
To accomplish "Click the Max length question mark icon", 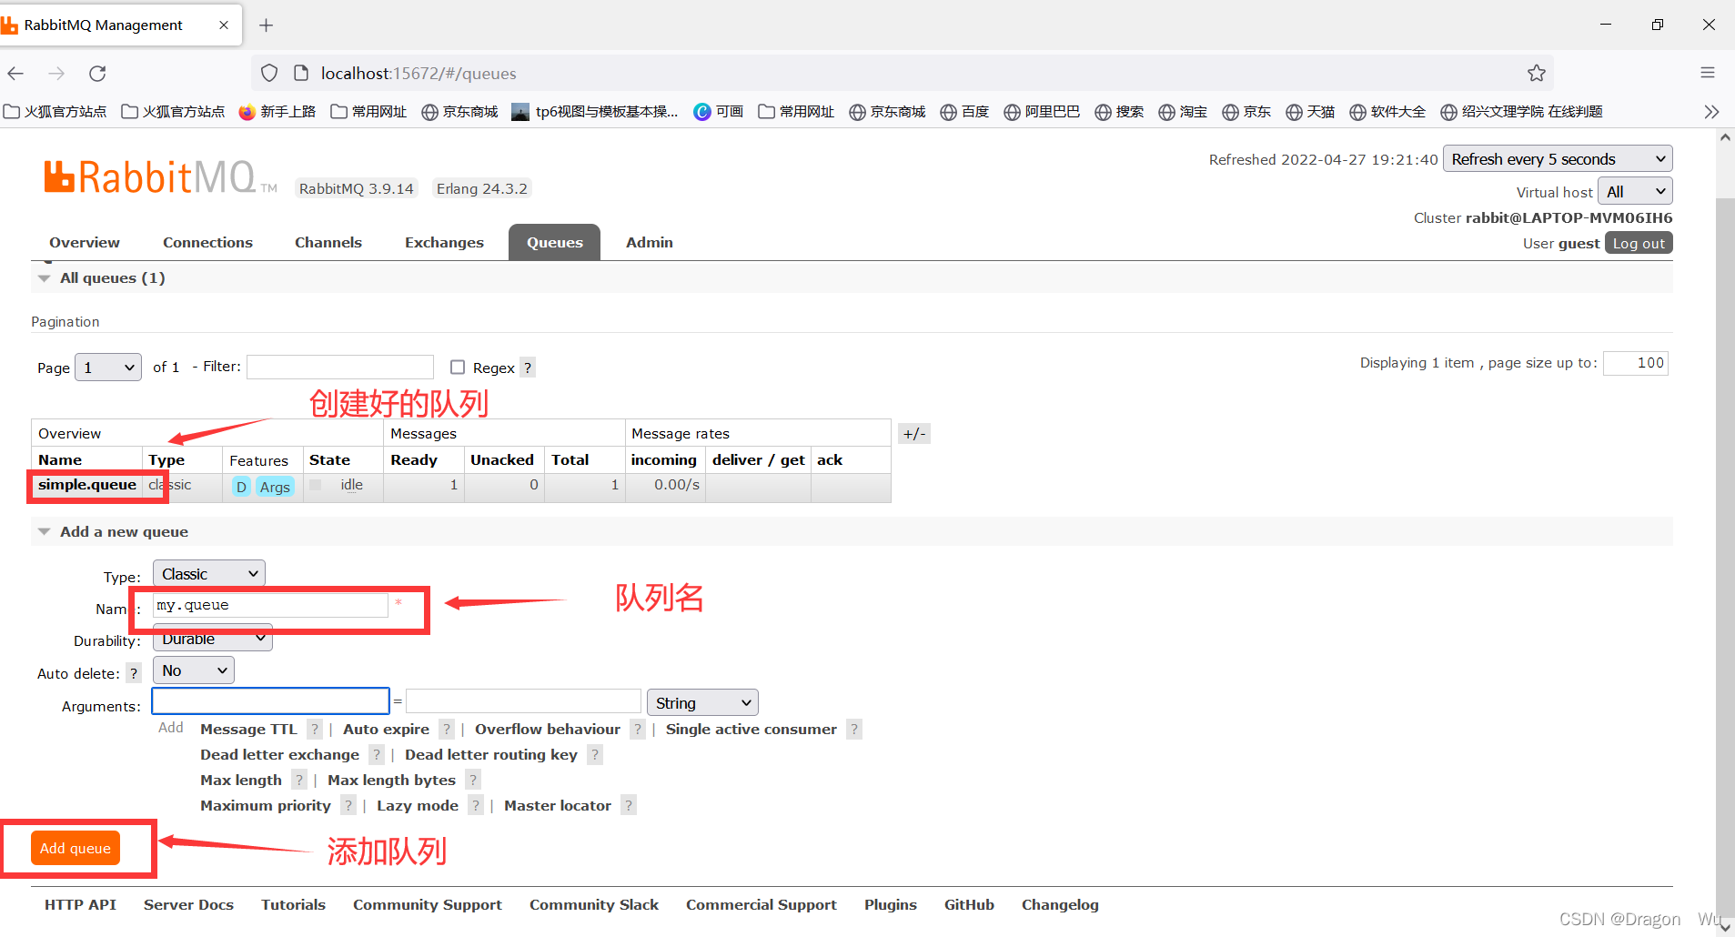I will click(298, 780).
